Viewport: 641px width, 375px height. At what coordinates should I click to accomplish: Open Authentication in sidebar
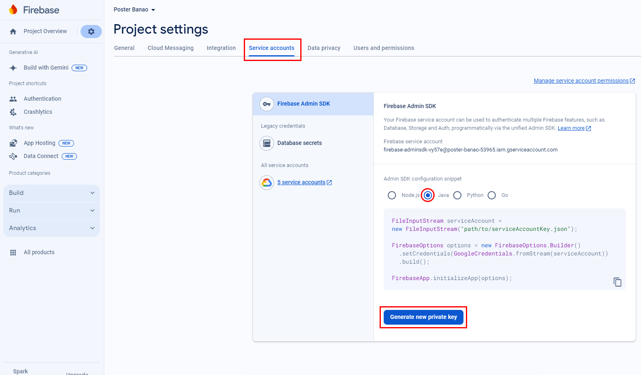tap(42, 99)
